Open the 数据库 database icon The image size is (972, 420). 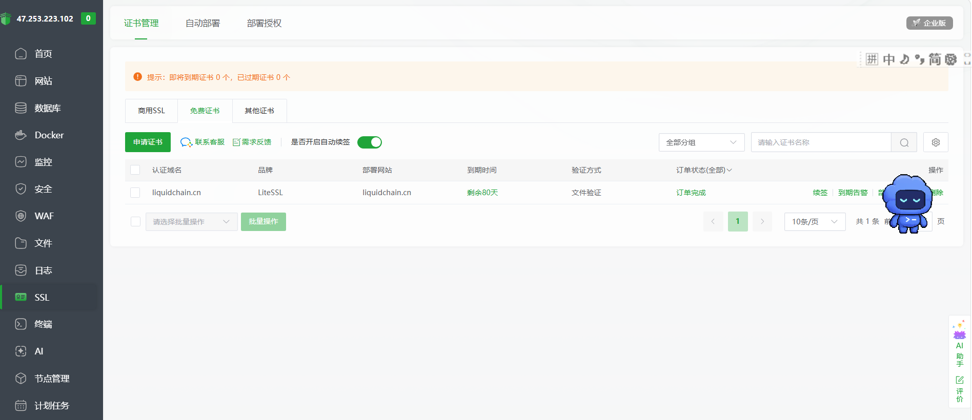point(21,108)
